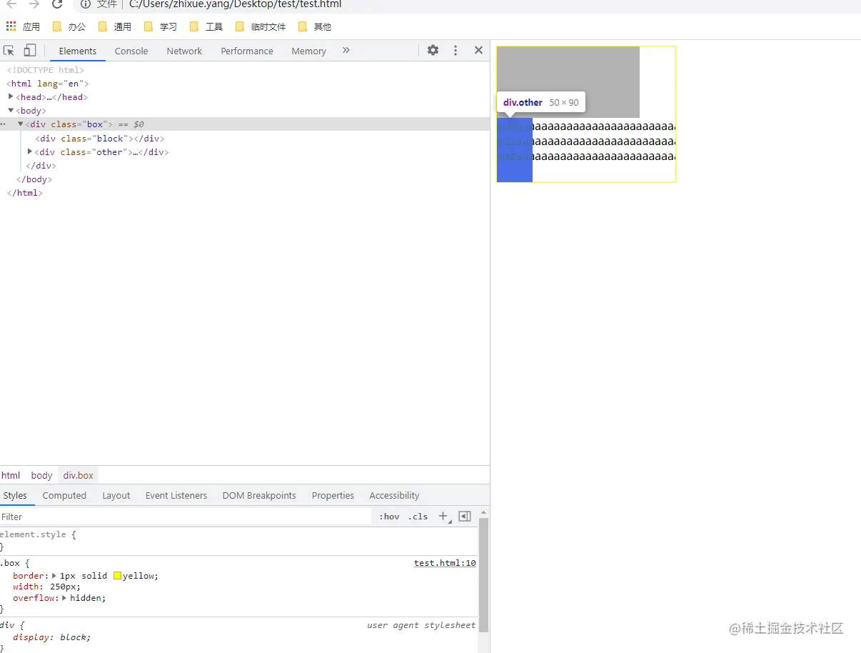Open the 办公 bookmark folder
The height and width of the screenshot is (653, 861).
[69, 26]
